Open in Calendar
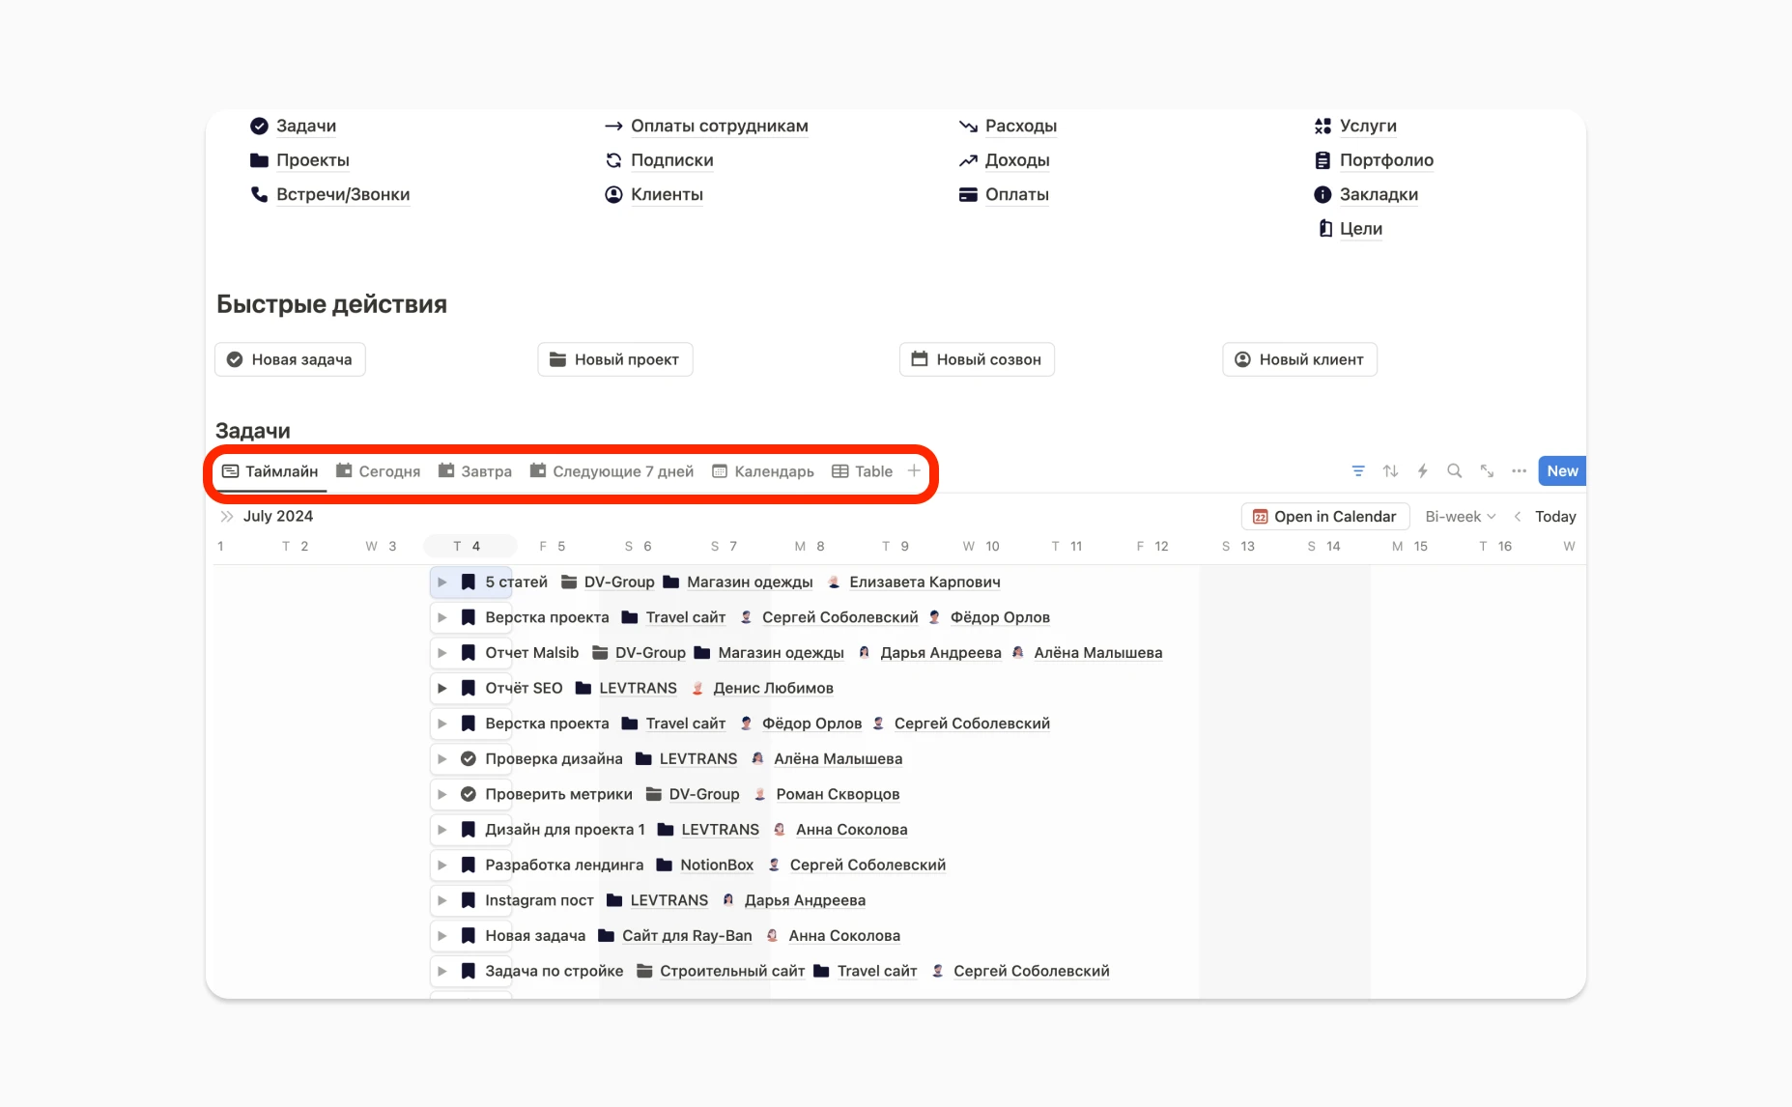 [1324, 516]
